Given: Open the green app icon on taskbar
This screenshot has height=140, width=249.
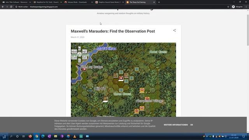Looking at the screenshot, I should click(x=81, y=136).
